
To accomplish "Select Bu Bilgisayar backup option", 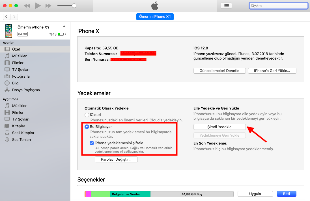I will (x=87, y=127).
